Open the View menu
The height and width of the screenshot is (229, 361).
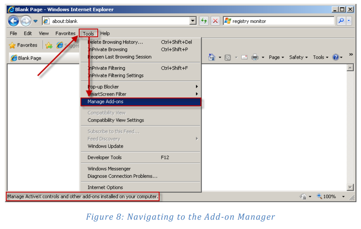[44, 33]
